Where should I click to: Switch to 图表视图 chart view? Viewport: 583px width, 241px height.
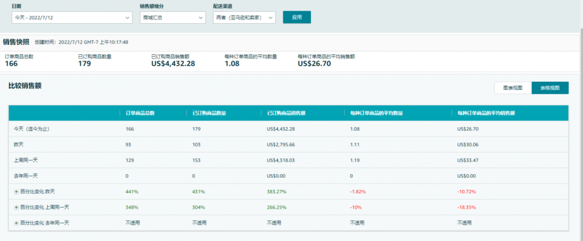pos(512,88)
